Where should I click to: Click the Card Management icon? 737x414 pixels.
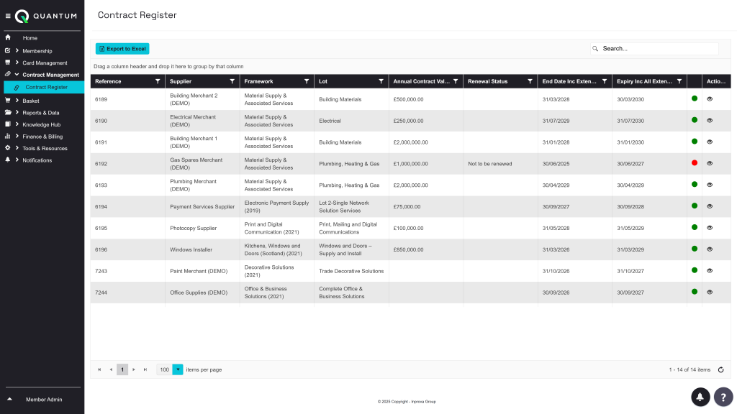point(6,63)
